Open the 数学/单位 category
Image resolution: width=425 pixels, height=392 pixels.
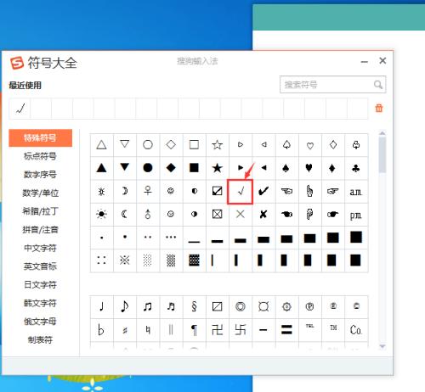[x=40, y=193]
